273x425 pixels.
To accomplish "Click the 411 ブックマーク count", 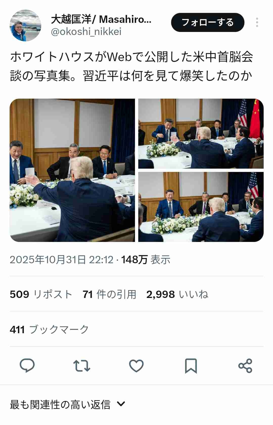I will (49, 330).
